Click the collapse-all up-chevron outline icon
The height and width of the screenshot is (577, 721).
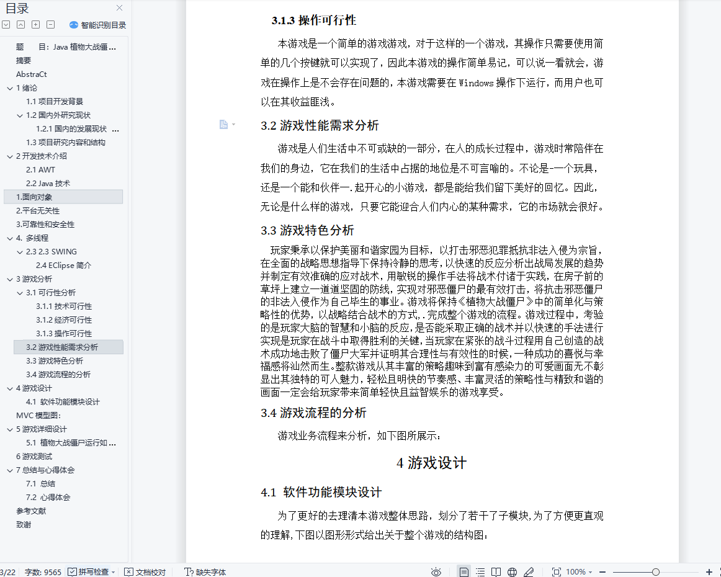pyautogui.click(x=20, y=25)
